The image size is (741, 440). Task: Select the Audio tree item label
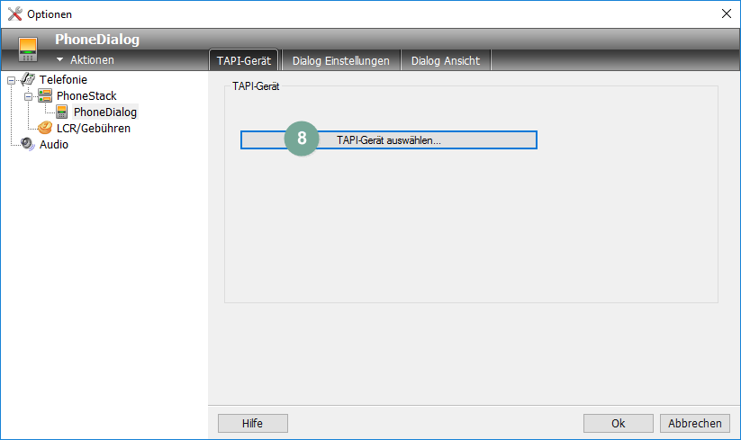coord(54,145)
